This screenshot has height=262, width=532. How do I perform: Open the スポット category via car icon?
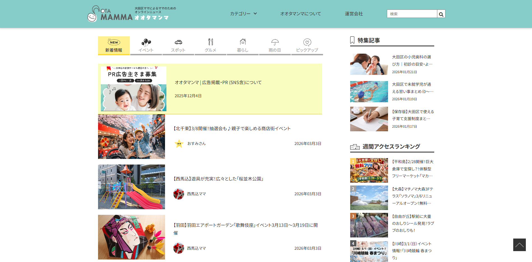[x=178, y=42]
